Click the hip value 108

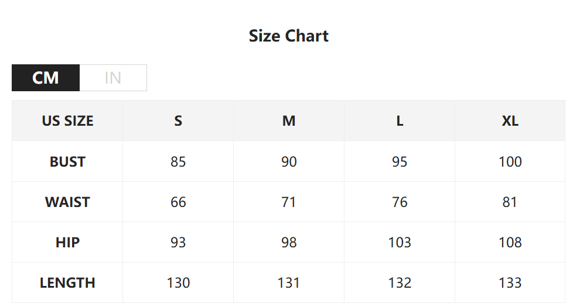point(510,243)
